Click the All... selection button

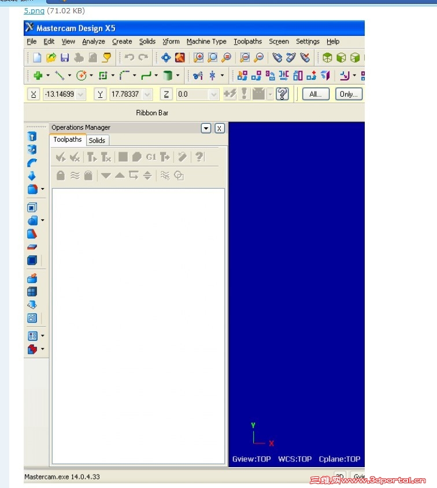click(x=316, y=94)
